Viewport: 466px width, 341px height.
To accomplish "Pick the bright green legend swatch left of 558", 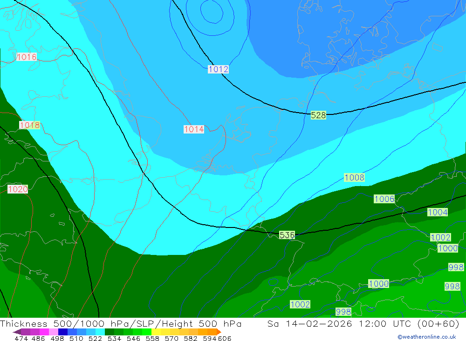I will (146, 332).
